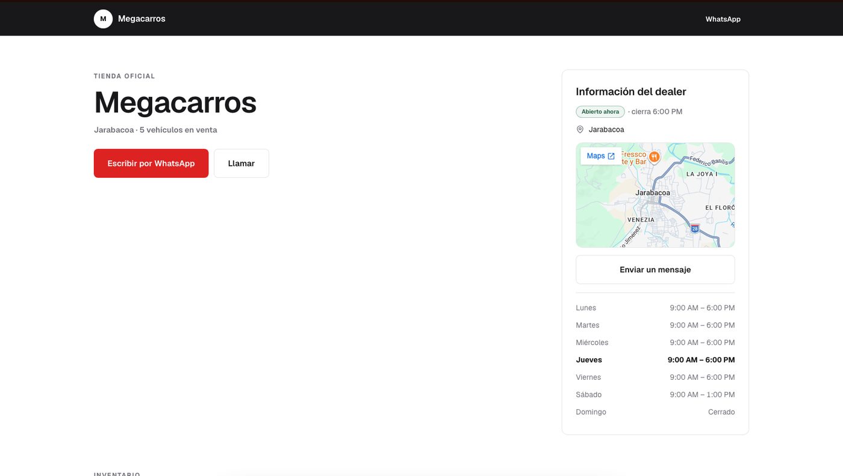843x476 pixels.
Task: Click the Abierto ahora status badge
Action: click(600, 112)
